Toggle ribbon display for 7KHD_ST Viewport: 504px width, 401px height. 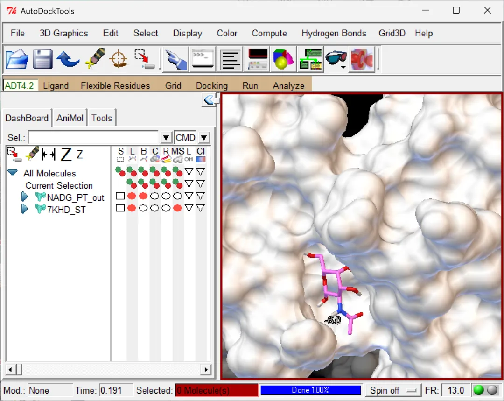(x=166, y=208)
